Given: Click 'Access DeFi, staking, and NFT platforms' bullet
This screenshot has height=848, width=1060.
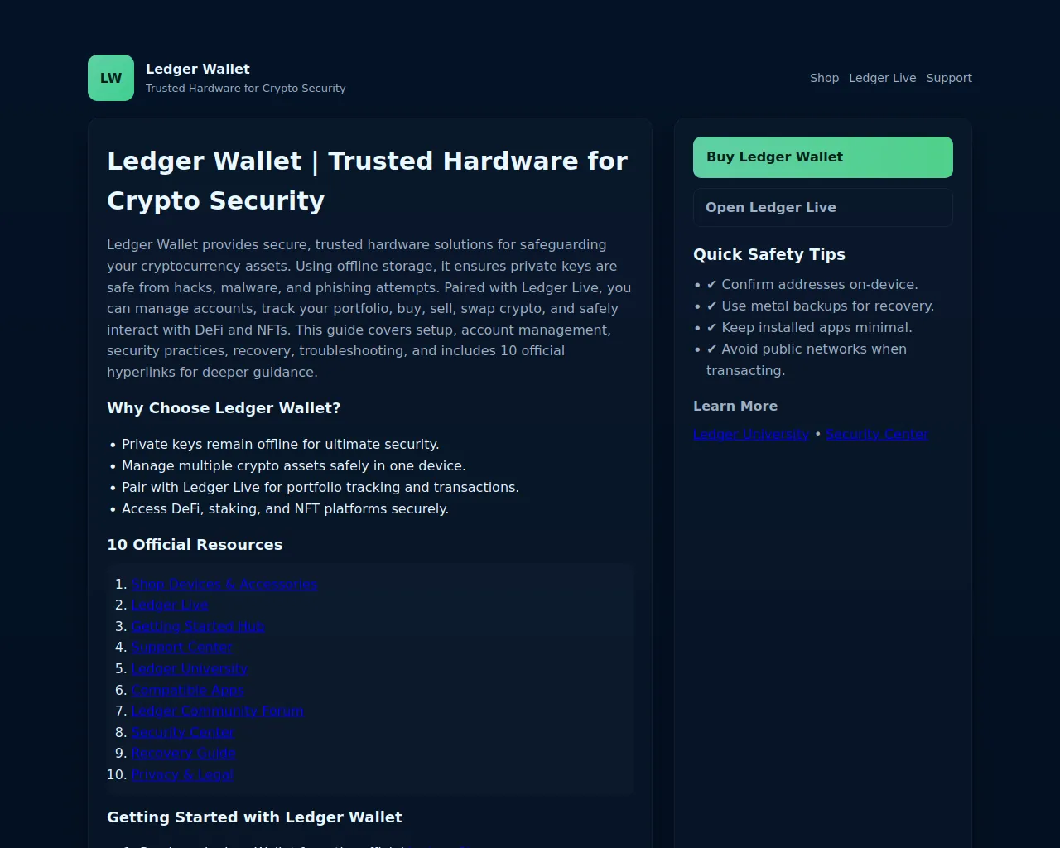Looking at the screenshot, I should (x=285, y=509).
